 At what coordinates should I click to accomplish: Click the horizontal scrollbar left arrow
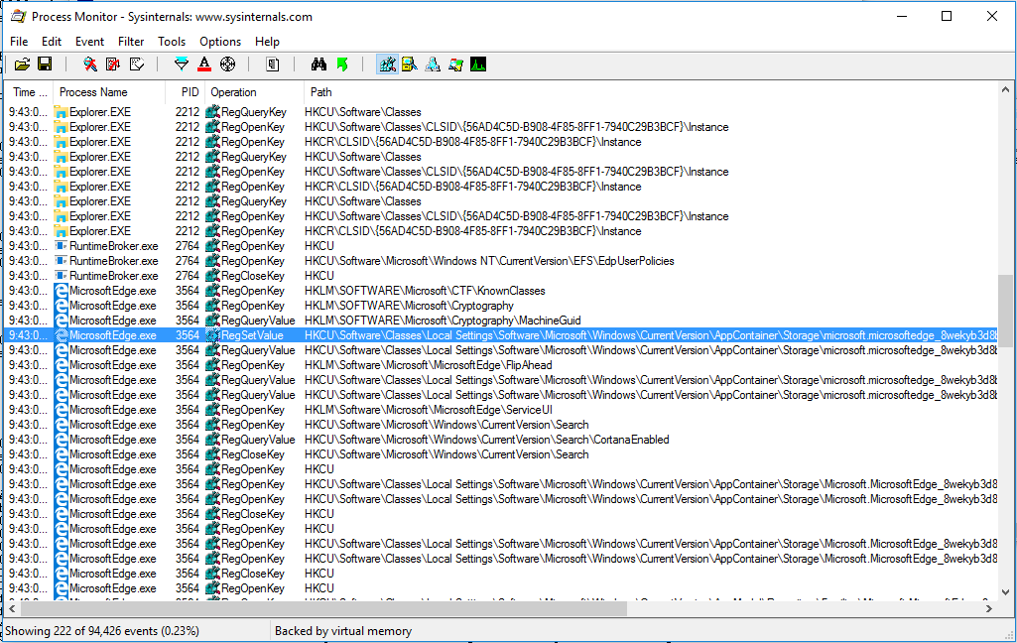pyautogui.click(x=12, y=608)
